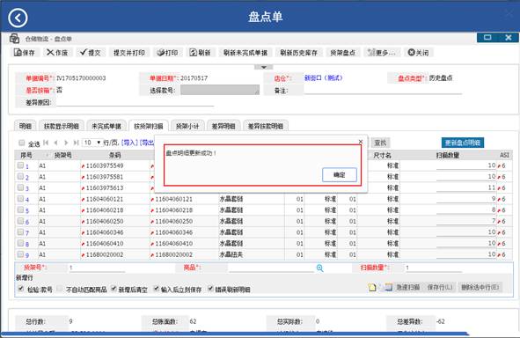
Task: Click the 提交 checkmark toolbar button
Action: [x=91, y=53]
